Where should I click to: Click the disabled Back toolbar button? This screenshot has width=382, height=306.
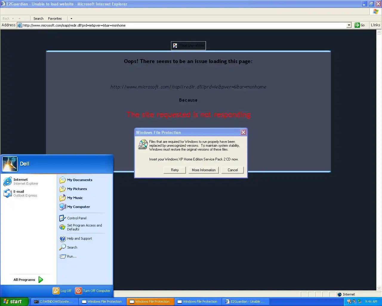(x=6, y=19)
